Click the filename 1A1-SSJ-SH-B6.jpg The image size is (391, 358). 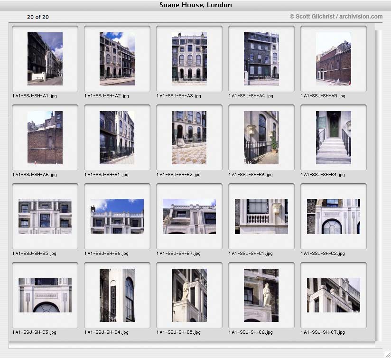[106, 254]
